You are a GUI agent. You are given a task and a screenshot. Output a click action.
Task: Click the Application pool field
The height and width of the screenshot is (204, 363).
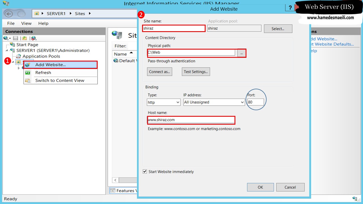click(x=234, y=28)
